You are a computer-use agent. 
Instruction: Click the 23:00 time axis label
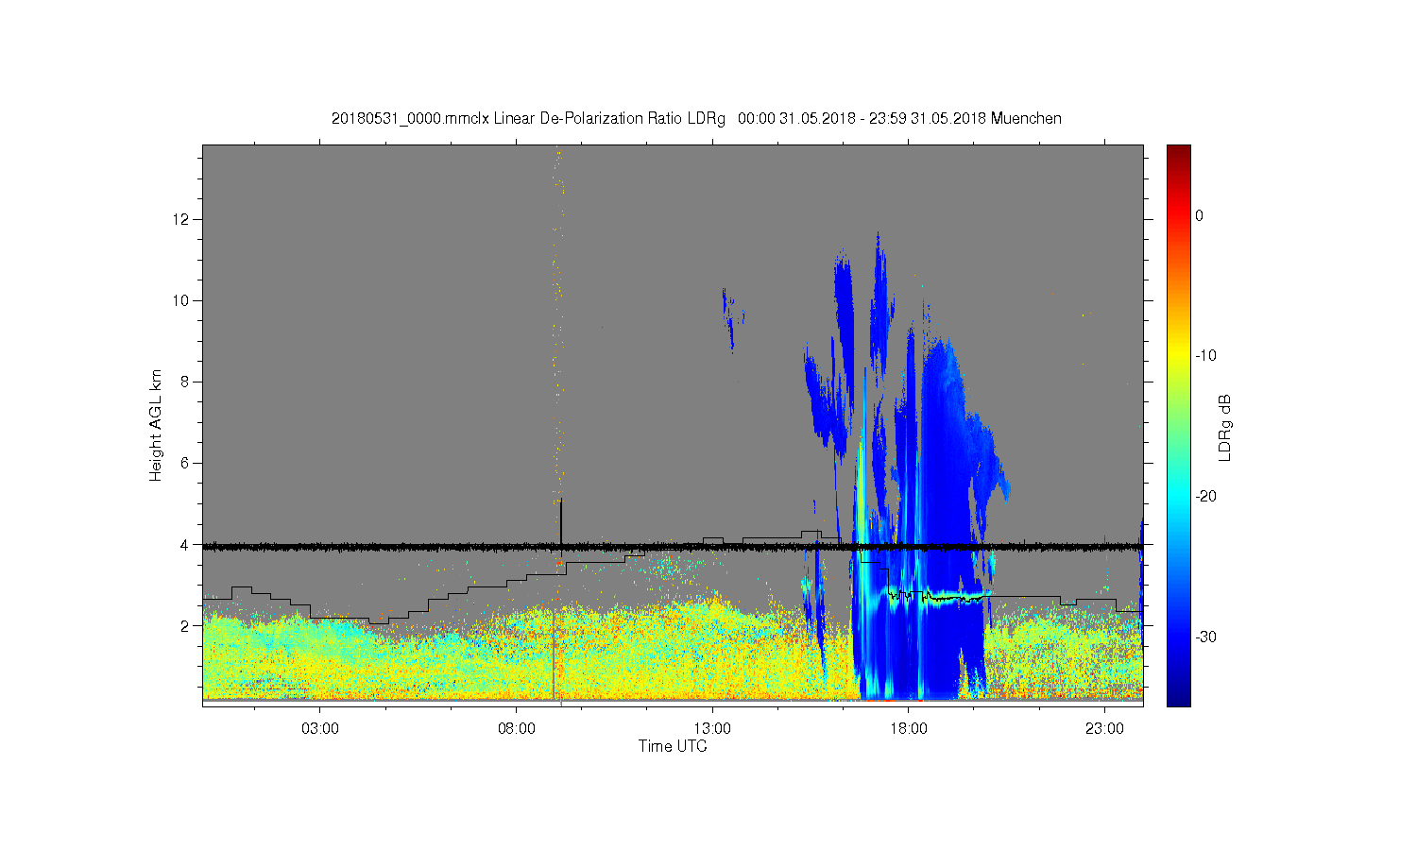click(1104, 728)
